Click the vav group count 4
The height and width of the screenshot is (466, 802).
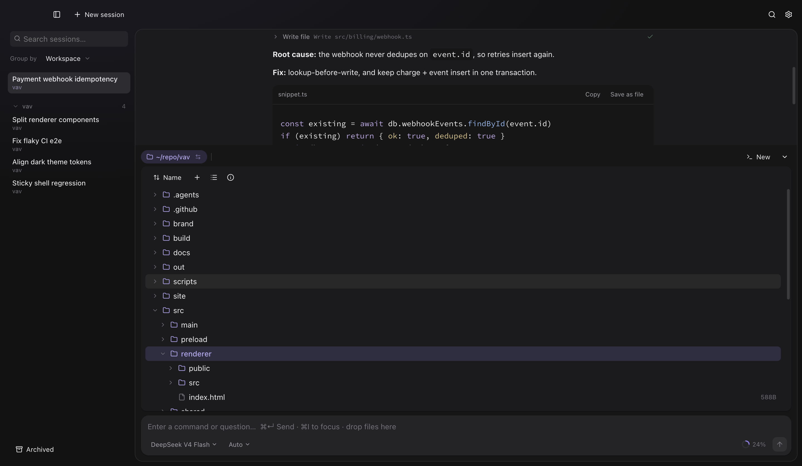pyautogui.click(x=123, y=106)
